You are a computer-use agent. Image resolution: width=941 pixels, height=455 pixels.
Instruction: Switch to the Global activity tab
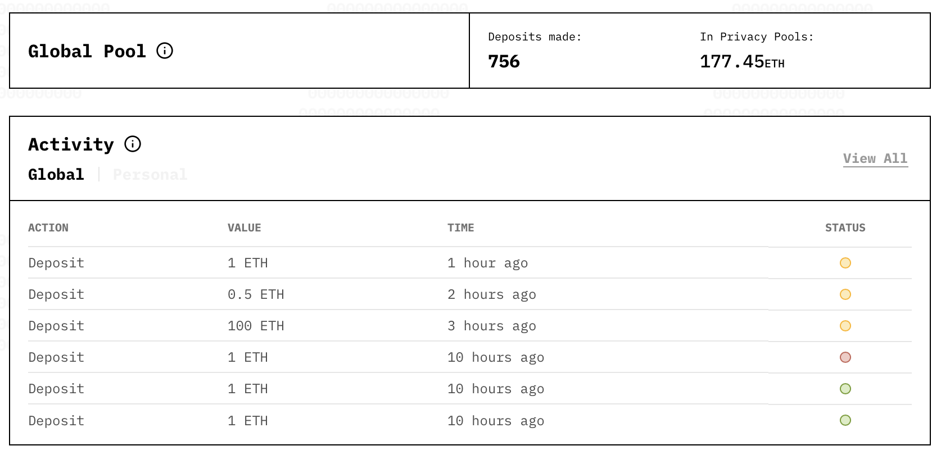56,175
